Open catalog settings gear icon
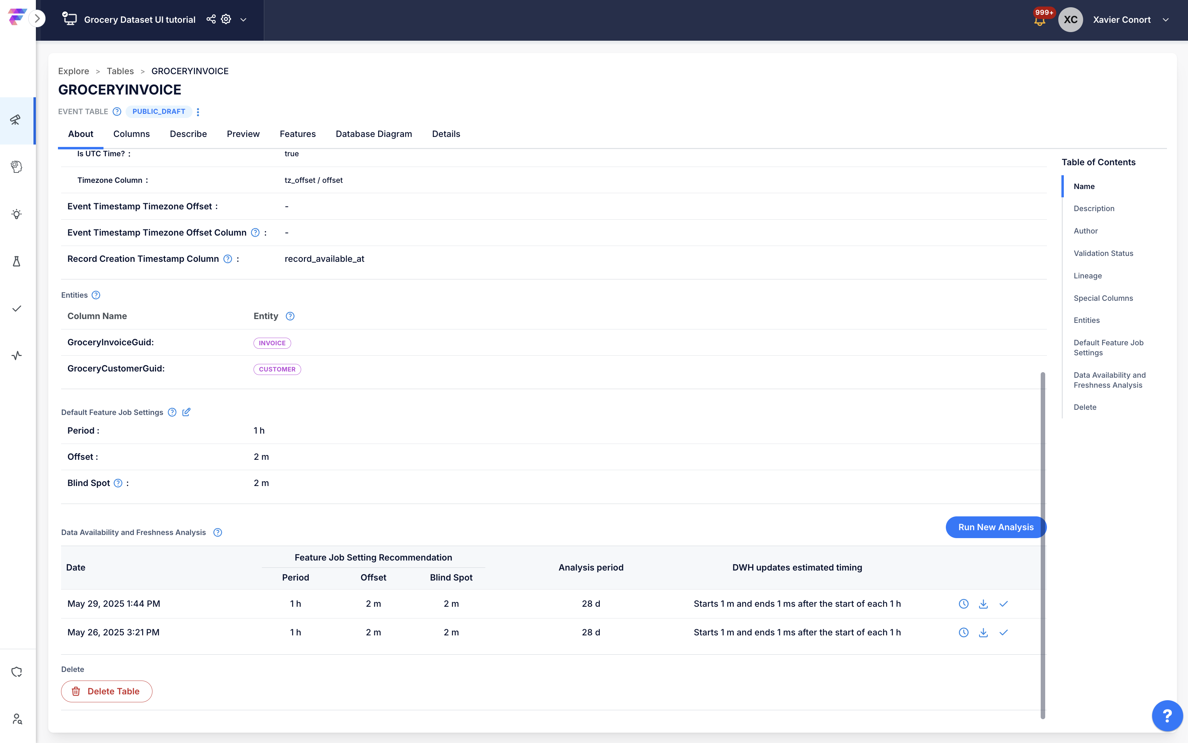Viewport: 1188px width, 743px height. (226, 19)
